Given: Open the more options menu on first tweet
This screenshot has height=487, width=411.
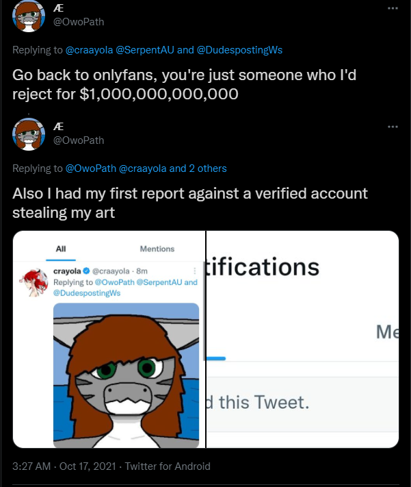Looking at the screenshot, I should click(x=393, y=8).
